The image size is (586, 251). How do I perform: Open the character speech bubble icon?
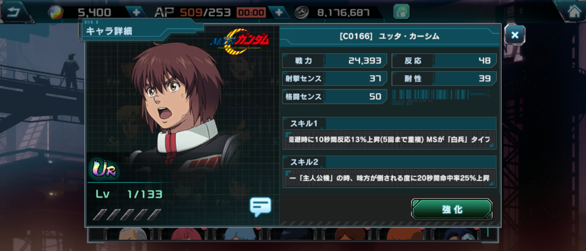[260, 207]
